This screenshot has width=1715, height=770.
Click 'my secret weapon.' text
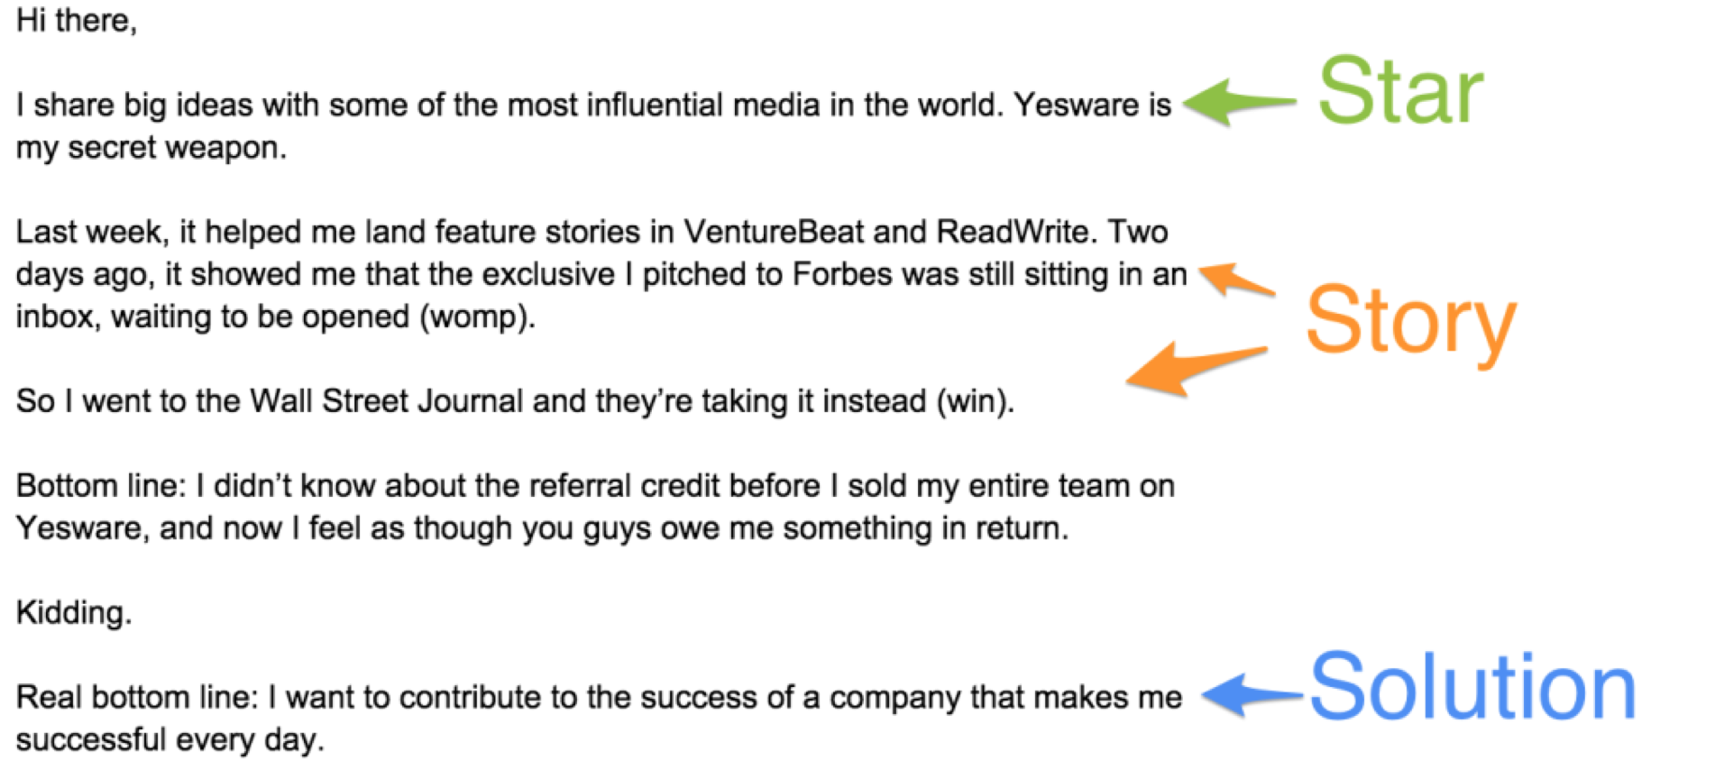151,147
